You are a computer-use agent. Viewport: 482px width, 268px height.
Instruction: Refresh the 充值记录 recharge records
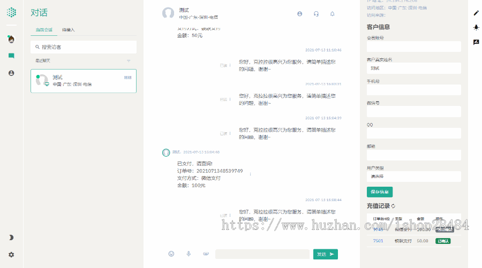[394, 206]
